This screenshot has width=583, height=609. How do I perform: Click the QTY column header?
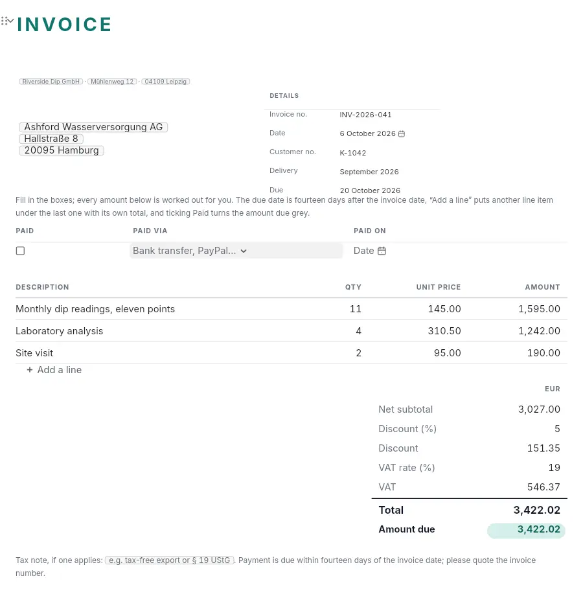pyautogui.click(x=353, y=288)
